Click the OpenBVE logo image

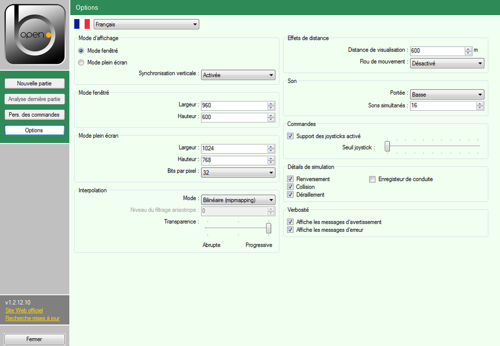(x=35, y=34)
